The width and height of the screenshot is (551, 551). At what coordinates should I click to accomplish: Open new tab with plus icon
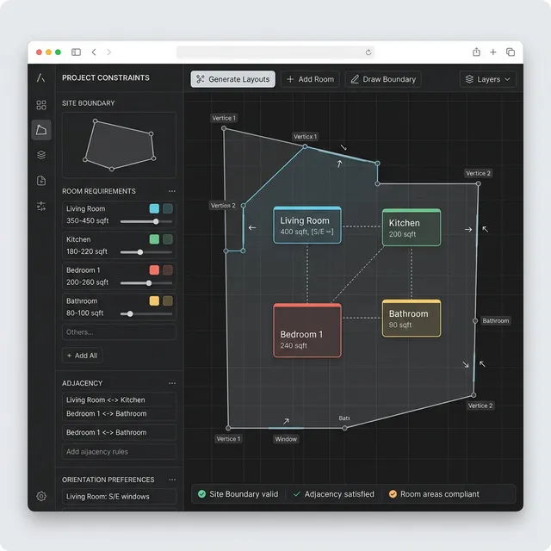pos(493,52)
